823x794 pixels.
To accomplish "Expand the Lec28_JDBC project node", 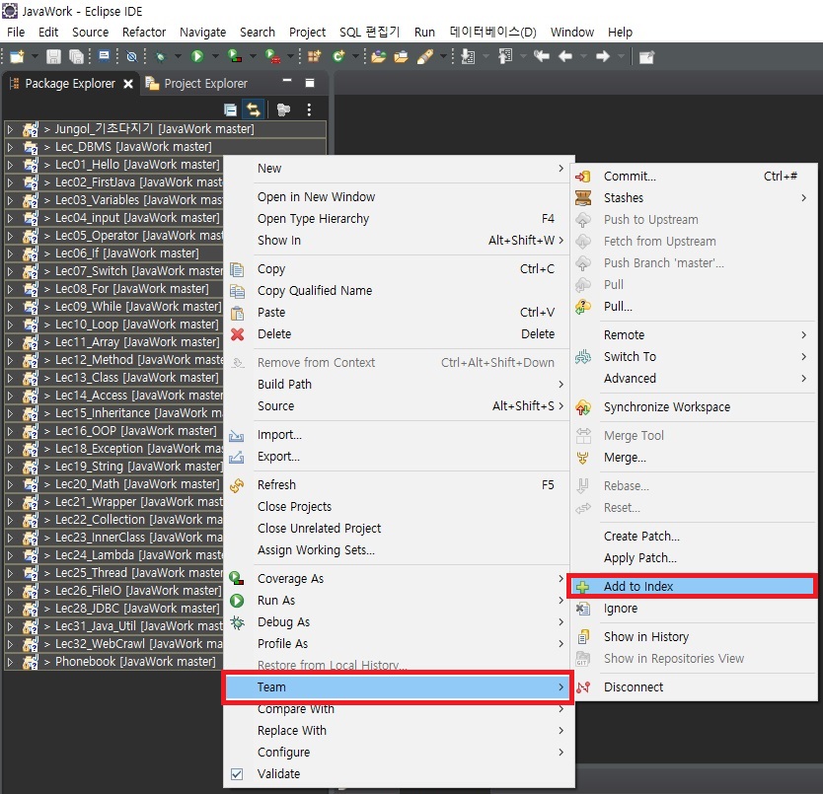I will [x=10, y=609].
